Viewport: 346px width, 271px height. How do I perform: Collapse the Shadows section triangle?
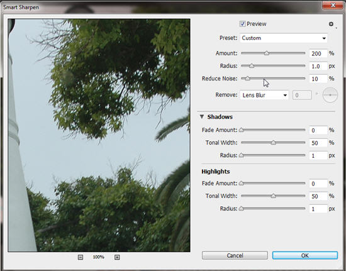tap(202, 117)
